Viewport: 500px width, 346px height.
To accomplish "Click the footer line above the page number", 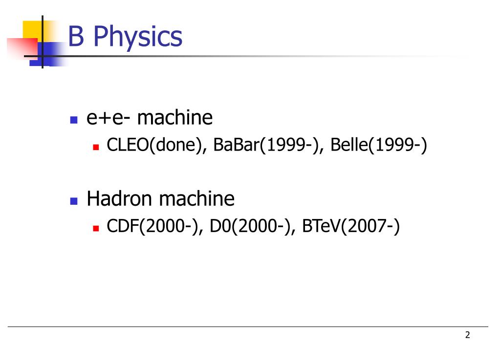I will click(x=248, y=326).
